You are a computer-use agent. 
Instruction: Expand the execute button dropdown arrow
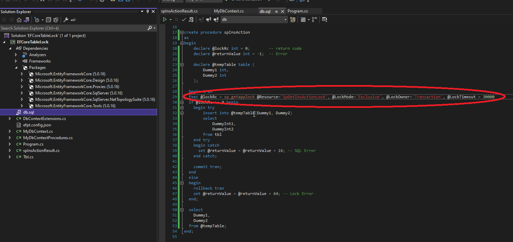[170, 19]
